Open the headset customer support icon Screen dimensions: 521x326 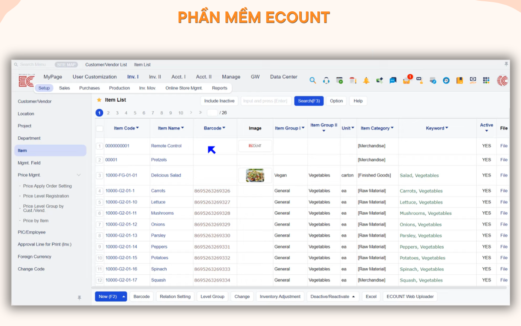pyautogui.click(x=326, y=80)
